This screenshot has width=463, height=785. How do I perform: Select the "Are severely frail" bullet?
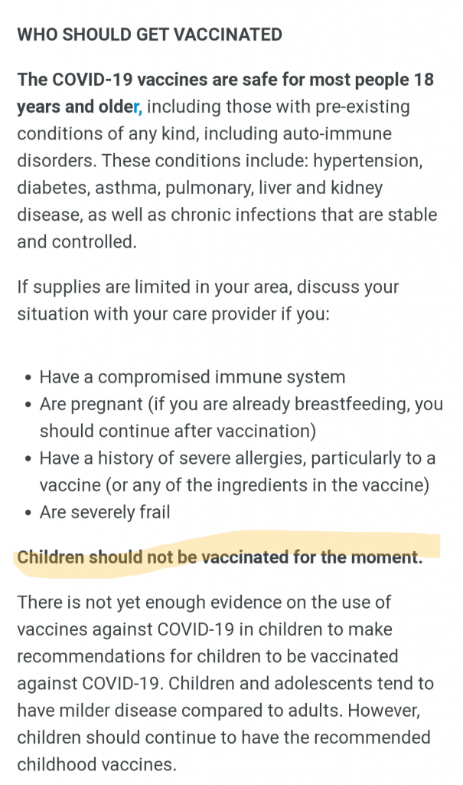tap(105, 512)
